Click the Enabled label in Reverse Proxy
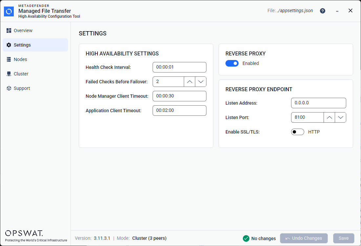 click(250, 63)
